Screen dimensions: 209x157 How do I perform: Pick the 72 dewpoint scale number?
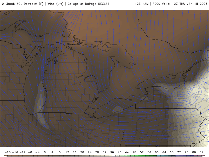(x=179, y=152)
